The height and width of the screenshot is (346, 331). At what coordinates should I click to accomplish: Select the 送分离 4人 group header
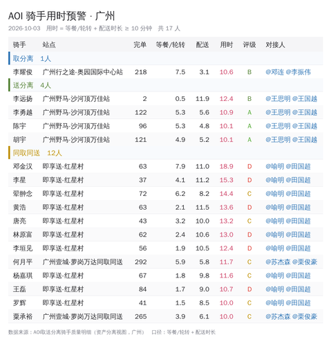(x=166, y=85)
